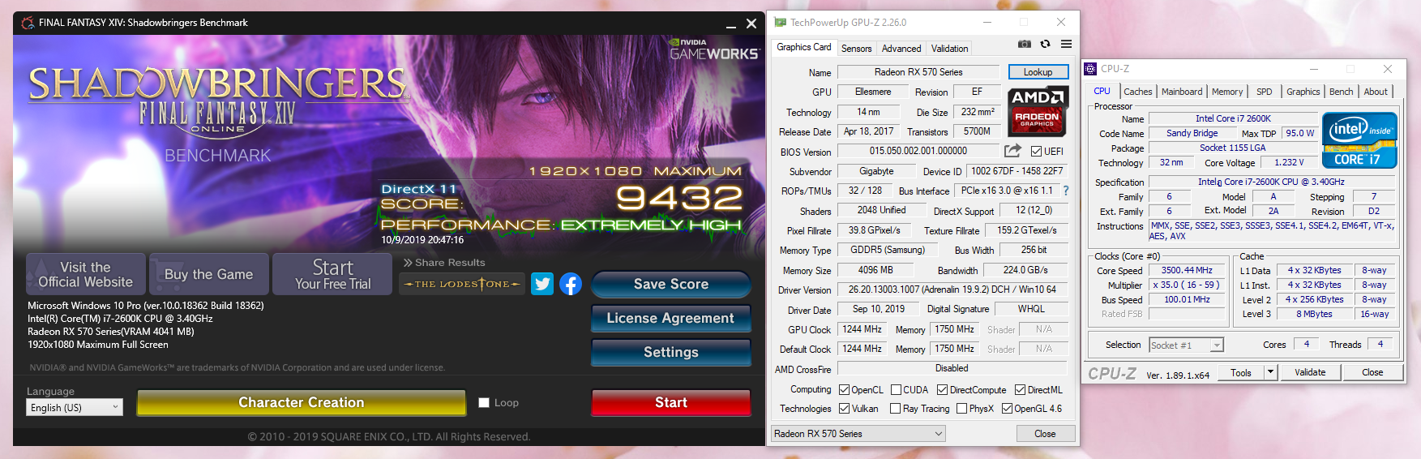This screenshot has height=459, width=1421.
Task: Toggle UEFI checkbox in GPU-Z
Action: (1036, 151)
